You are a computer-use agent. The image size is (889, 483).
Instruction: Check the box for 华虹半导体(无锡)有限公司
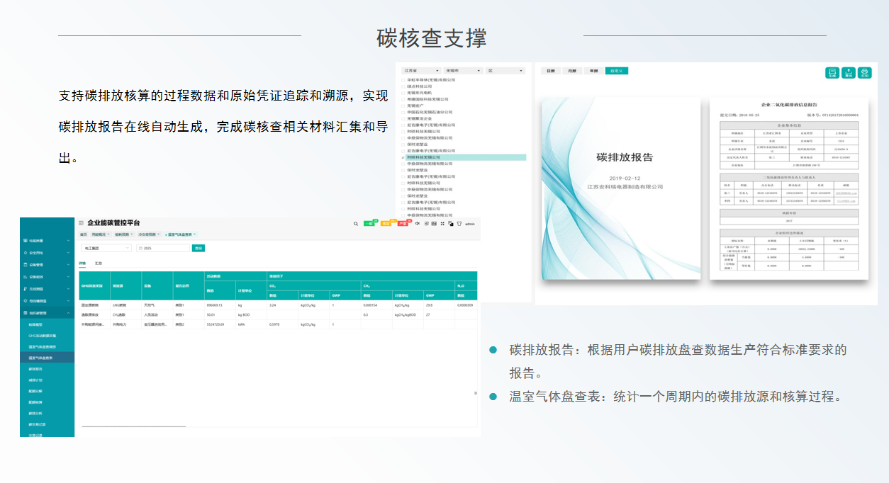[403, 80]
